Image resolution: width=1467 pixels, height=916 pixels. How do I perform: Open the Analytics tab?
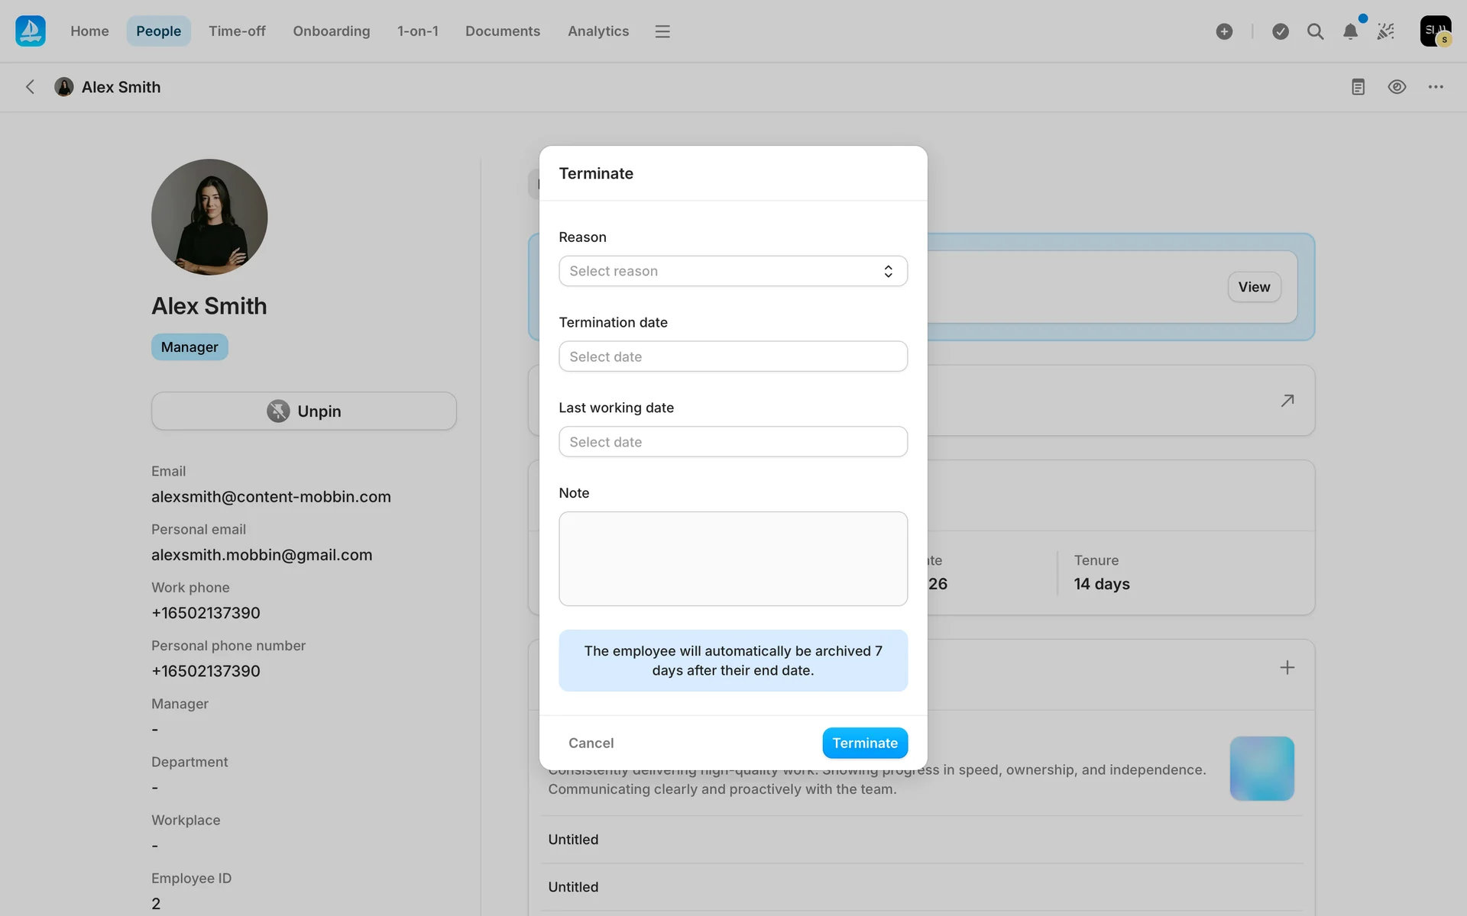click(597, 31)
